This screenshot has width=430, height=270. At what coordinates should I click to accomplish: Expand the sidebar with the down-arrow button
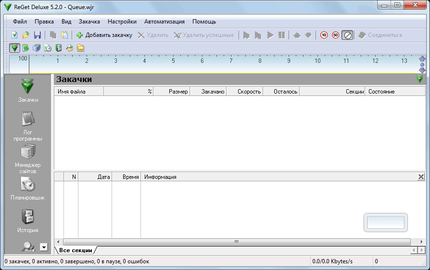pos(44,247)
